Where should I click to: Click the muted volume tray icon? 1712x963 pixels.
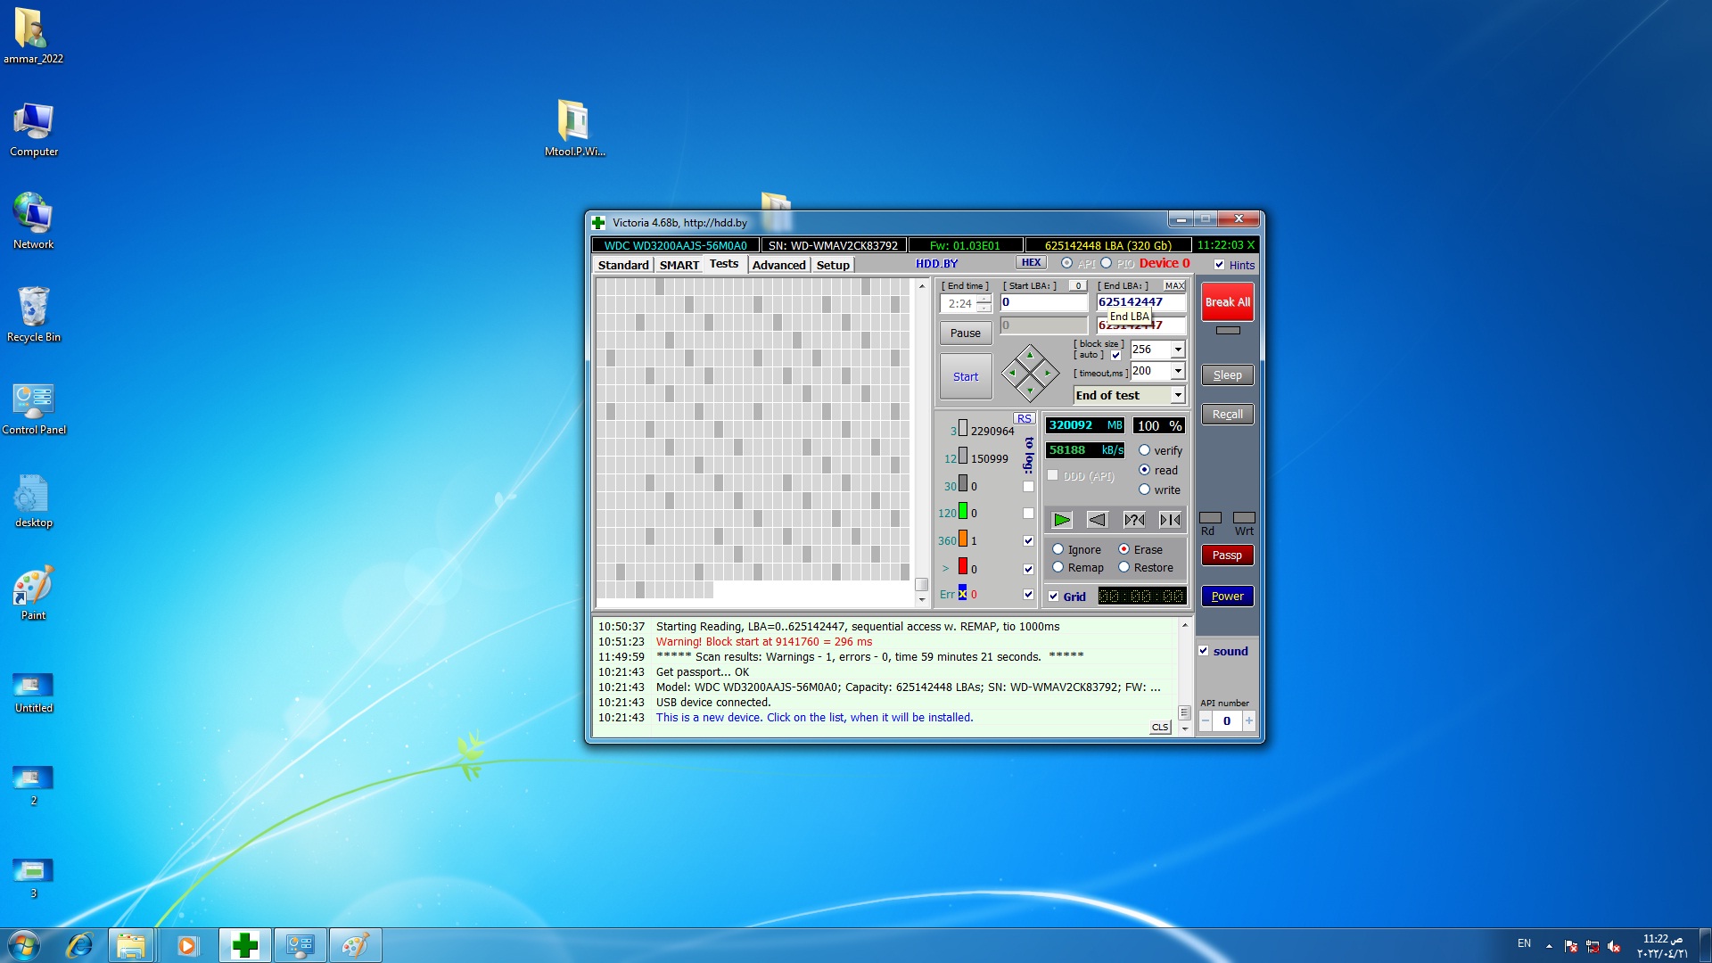tap(1613, 946)
